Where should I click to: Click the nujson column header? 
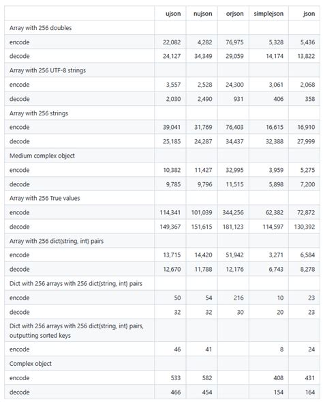point(202,14)
